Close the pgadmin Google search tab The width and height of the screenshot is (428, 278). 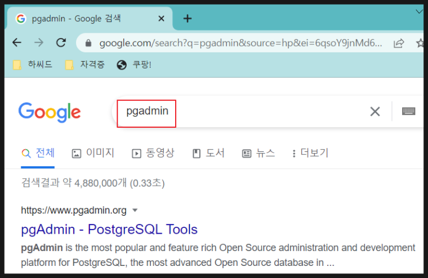coord(161,18)
